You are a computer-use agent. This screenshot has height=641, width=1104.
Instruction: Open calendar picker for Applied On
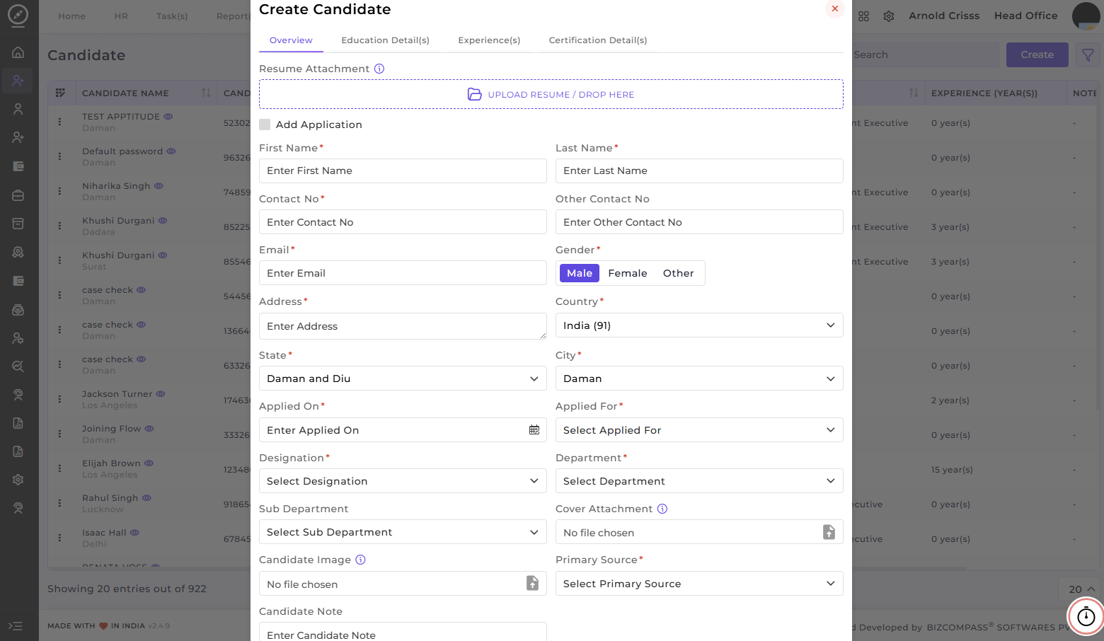point(534,430)
